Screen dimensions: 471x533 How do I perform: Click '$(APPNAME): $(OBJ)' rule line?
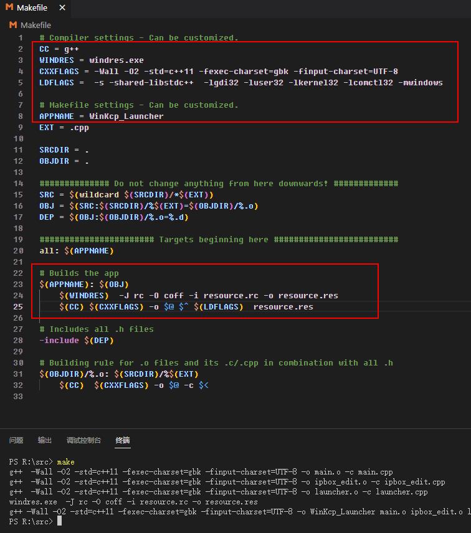coord(84,285)
